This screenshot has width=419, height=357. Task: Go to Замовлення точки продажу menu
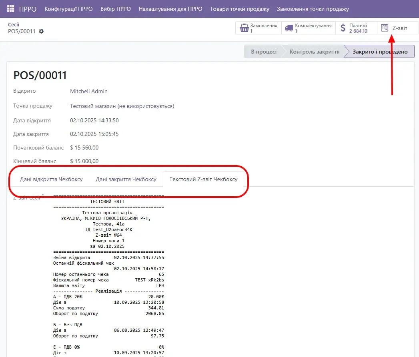coord(313,9)
